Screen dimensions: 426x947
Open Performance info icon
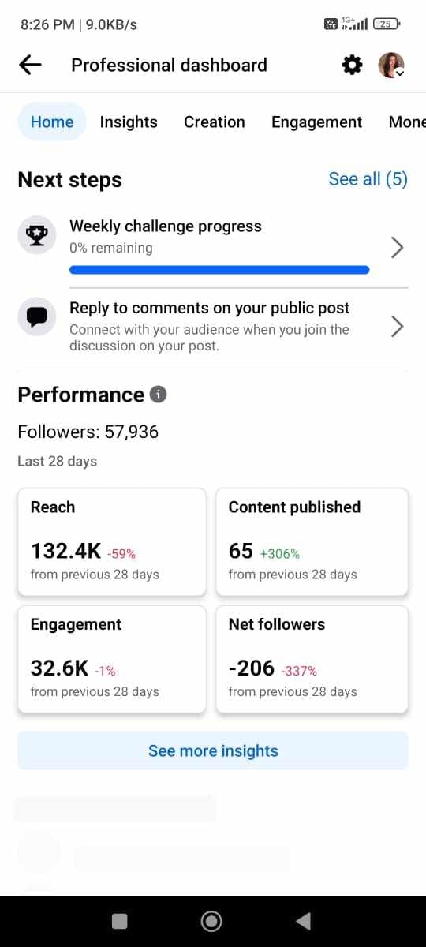(158, 394)
